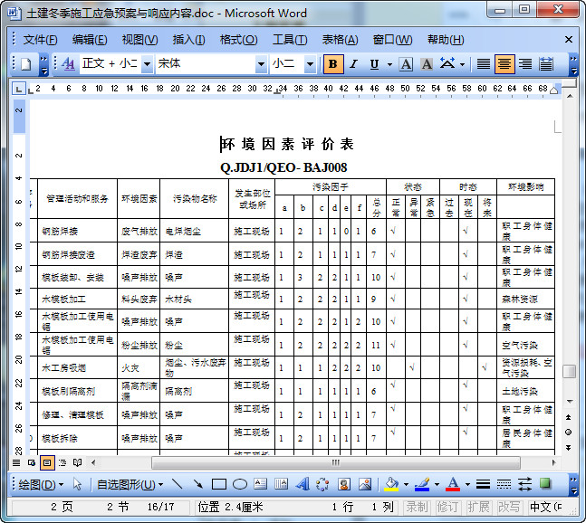The image size is (586, 523).
Task: Align text to the right
Action: point(525,64)
